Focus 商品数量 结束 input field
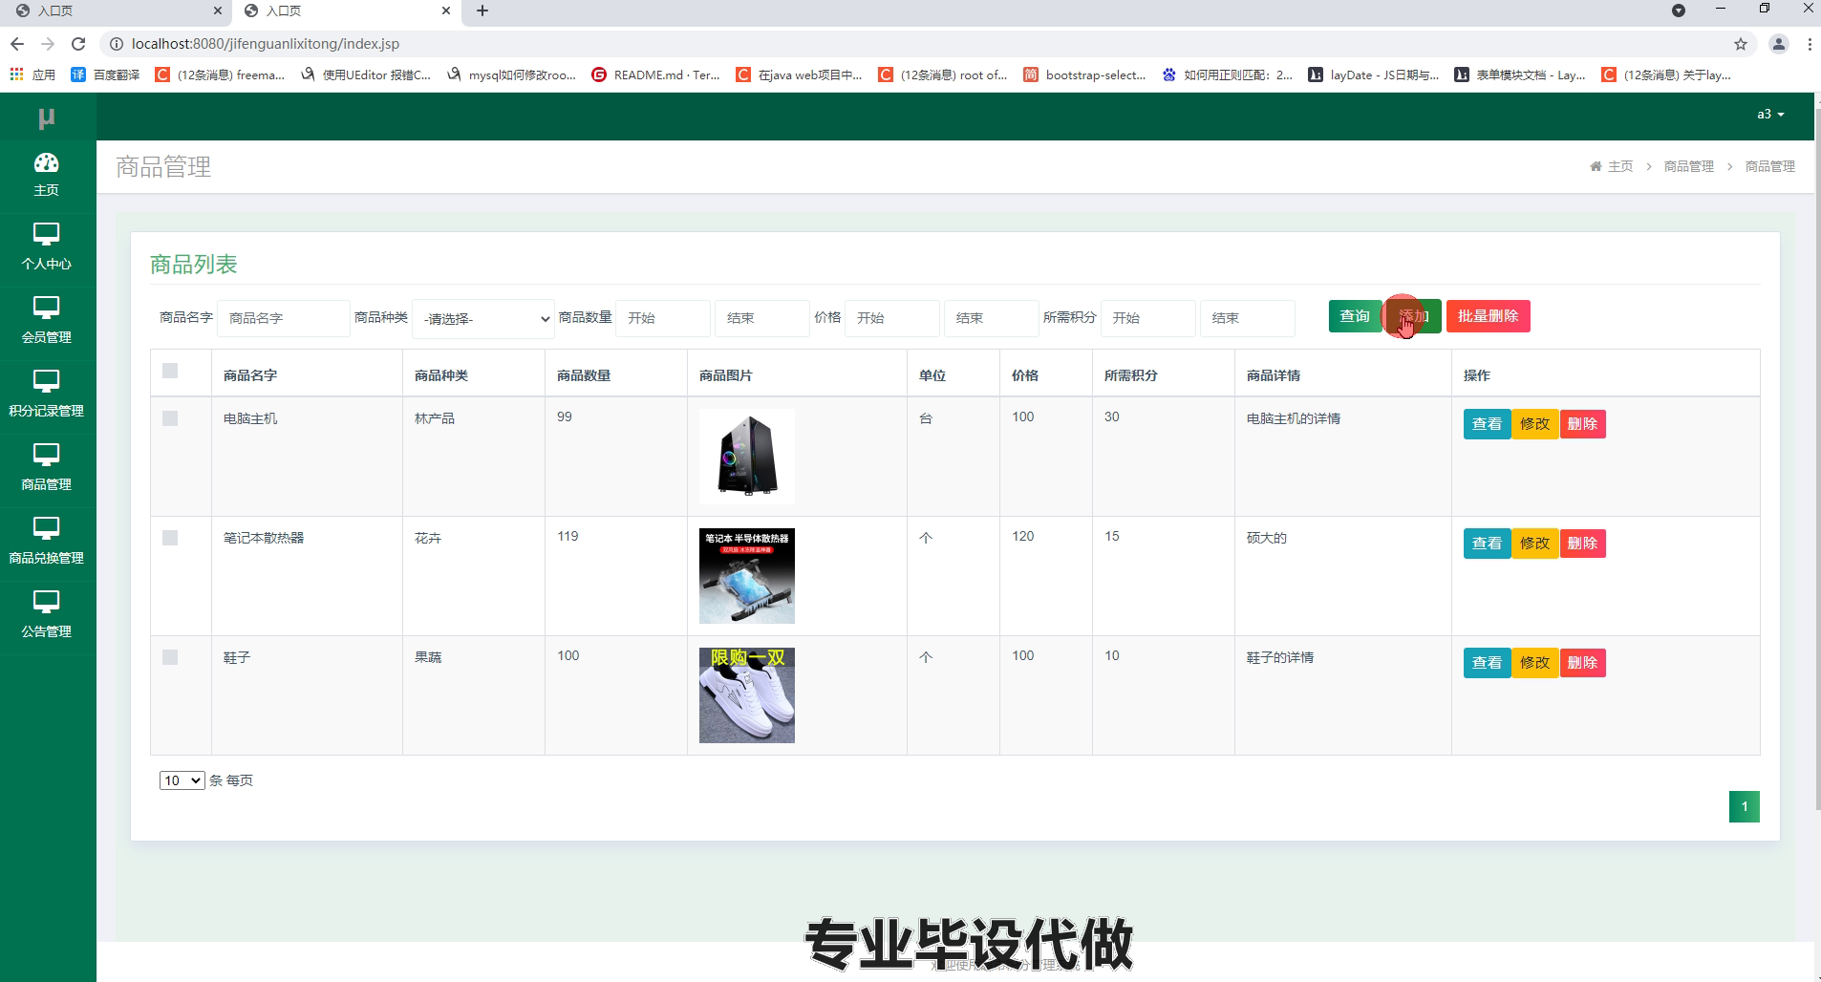Image resolution: width=1821 pixels, height=982 pixels. tap(762, 318)
